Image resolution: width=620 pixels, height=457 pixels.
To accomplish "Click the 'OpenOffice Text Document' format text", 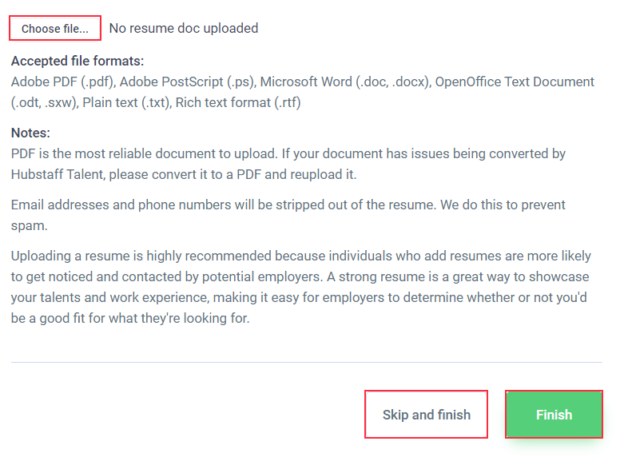I will tap(515, 81).
